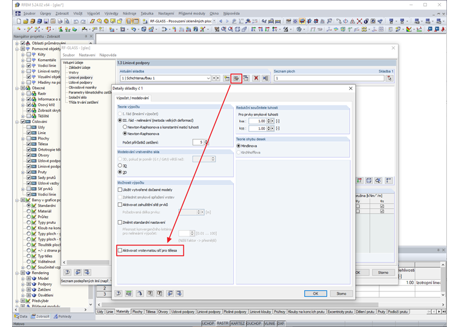Click the Seznam ploch input field

(329, 78)
